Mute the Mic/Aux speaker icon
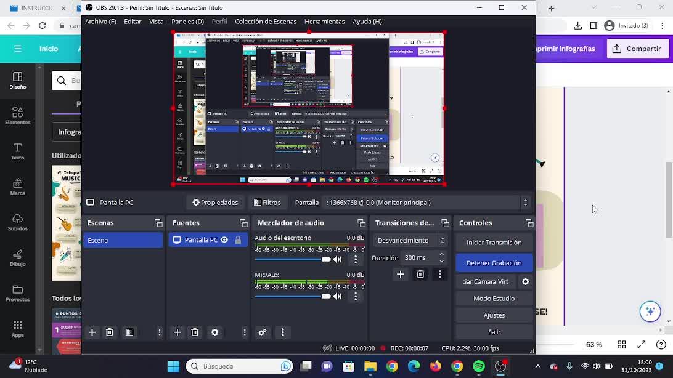673x378 pixels. click(338, 296)
